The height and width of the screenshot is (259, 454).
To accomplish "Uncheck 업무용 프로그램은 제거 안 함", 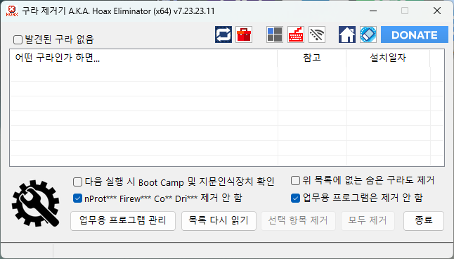I will coord(295,198).
